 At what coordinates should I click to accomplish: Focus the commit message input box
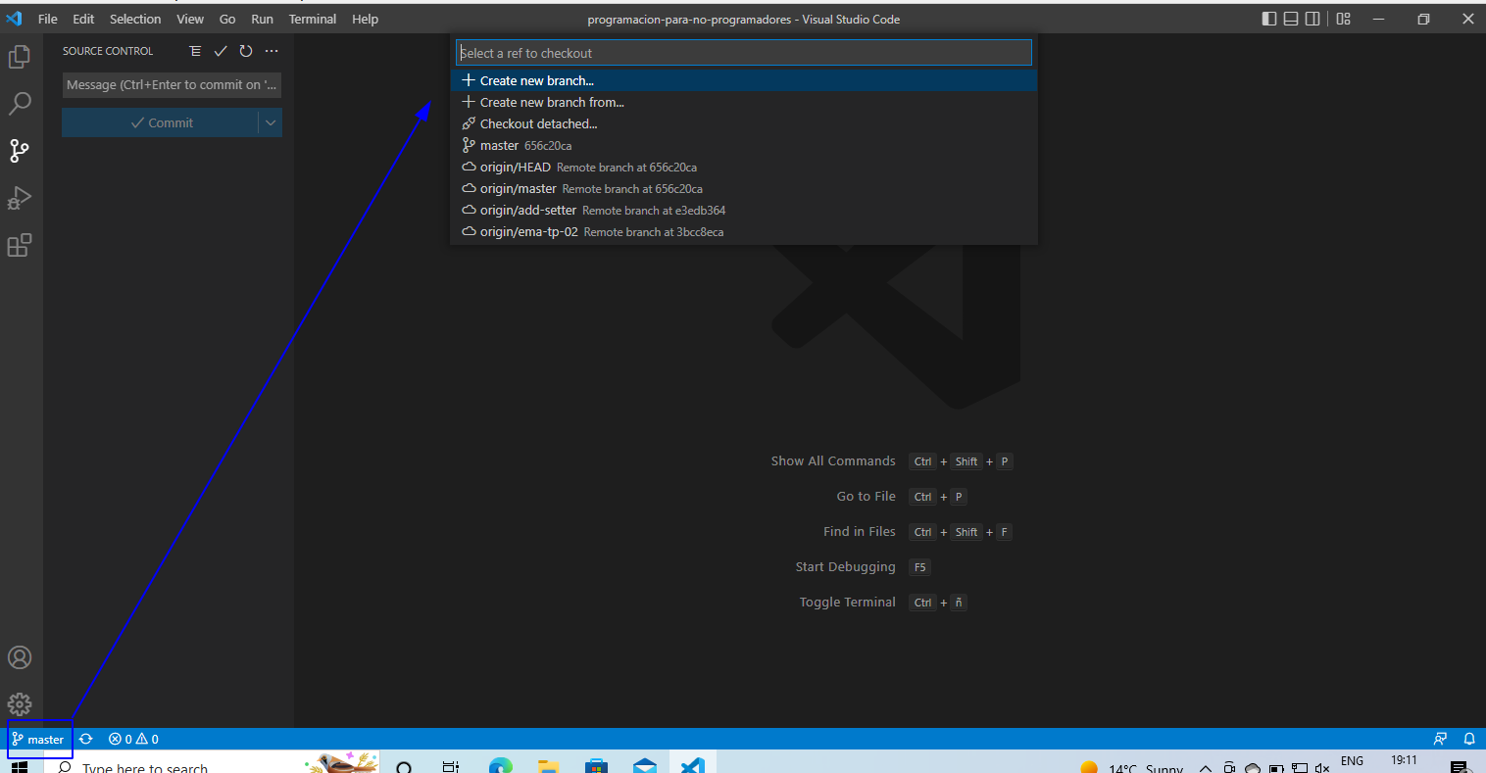172,85
